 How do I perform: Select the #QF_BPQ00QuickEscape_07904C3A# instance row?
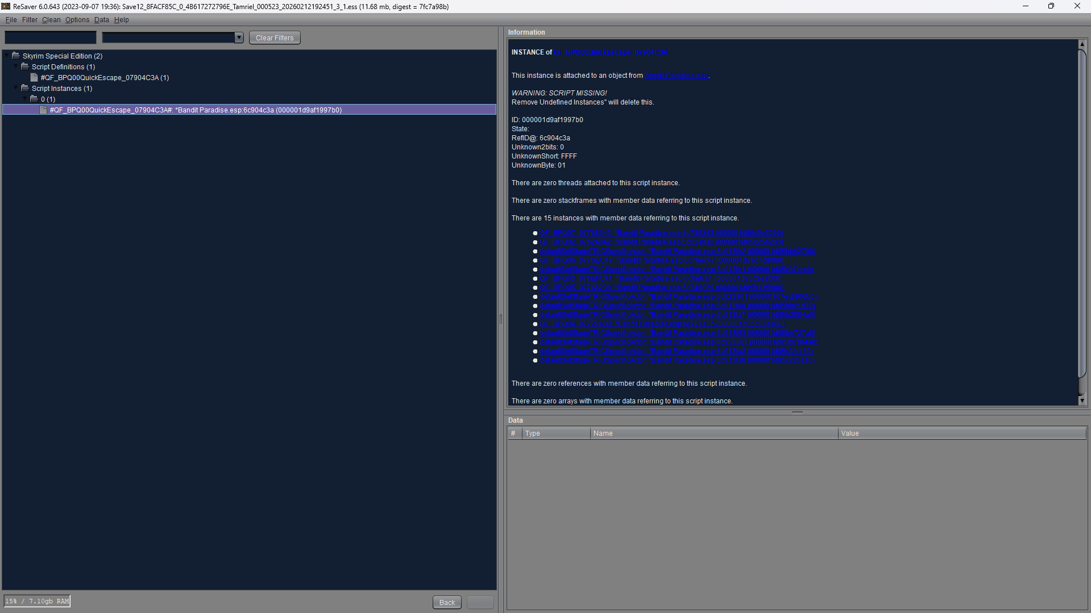(x=249, y=110)
